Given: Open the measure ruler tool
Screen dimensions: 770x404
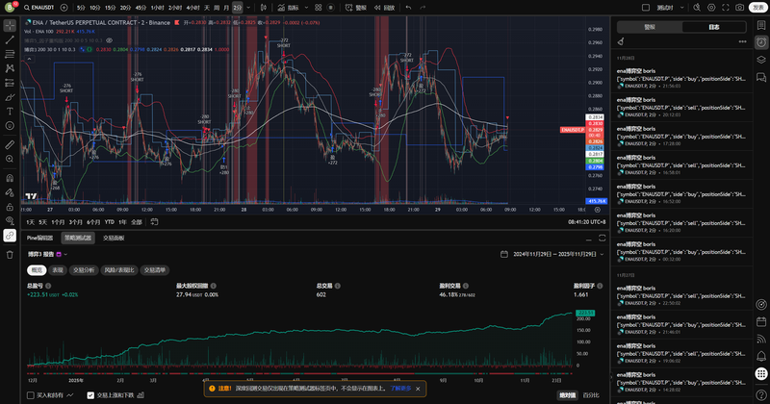Looking at the screenshot, I should (10, 144).
